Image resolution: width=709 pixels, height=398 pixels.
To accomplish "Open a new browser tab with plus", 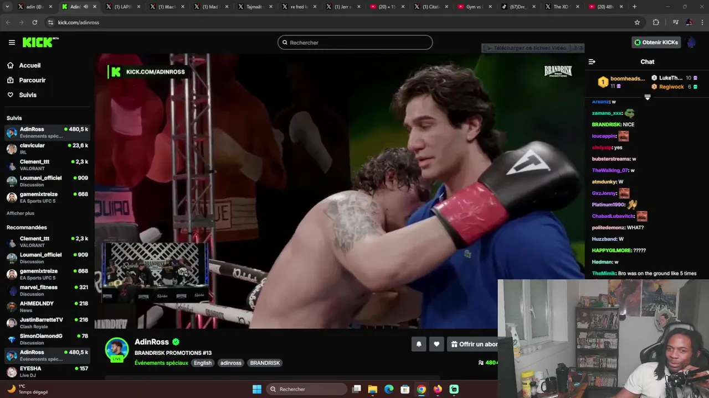I will coord(634,7).
